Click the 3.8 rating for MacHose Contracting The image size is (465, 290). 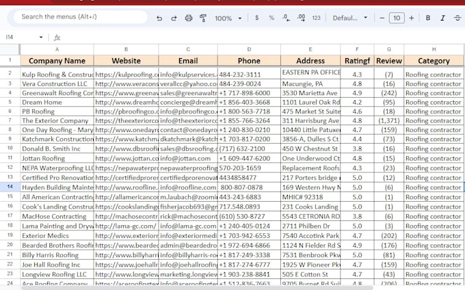click(358, 216)
